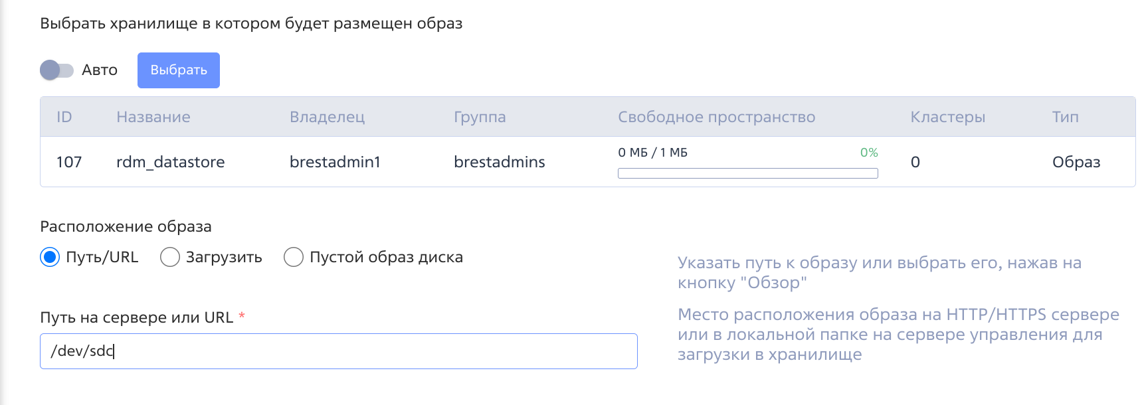The width and height of the screenshot is (1144, 405).
Task: Select the brestadmins group cell
Action: click(x=499, y=161)
